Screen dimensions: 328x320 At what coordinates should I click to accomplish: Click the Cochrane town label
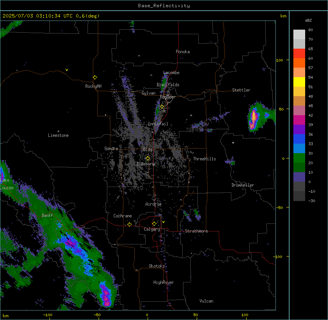click(x=123, y=216)
